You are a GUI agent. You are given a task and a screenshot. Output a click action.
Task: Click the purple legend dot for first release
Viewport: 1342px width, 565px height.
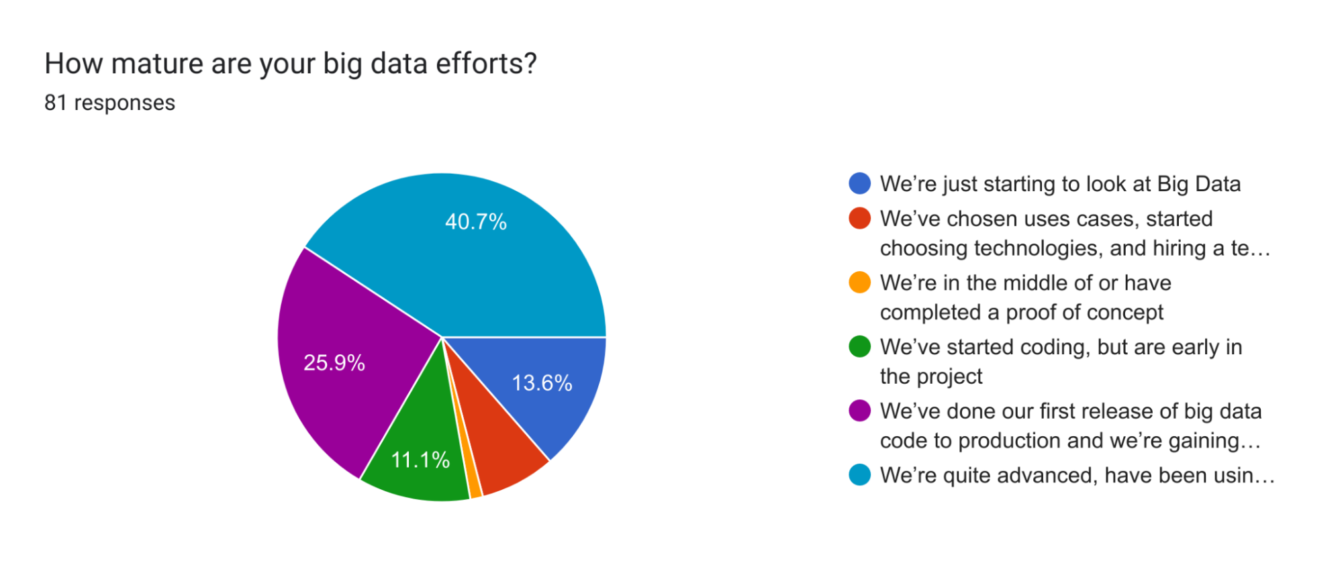(859, 411)
